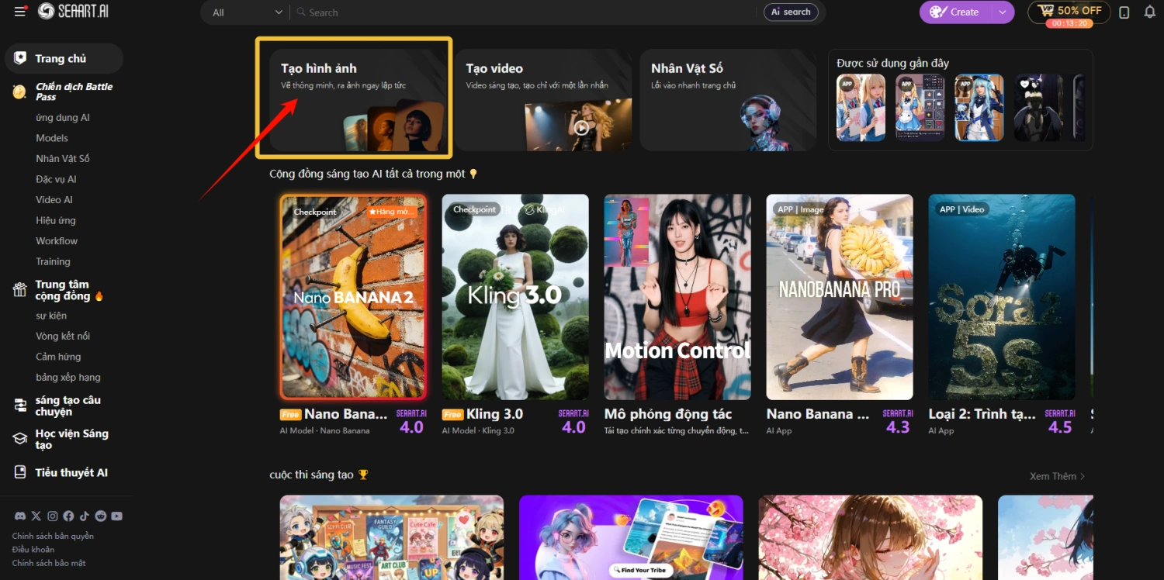The height and width of the screenshot is (580, 1164).
Task: Open the Instagram icon in sidebar footer
Action: pyautogui.click(x=52, y=516)
